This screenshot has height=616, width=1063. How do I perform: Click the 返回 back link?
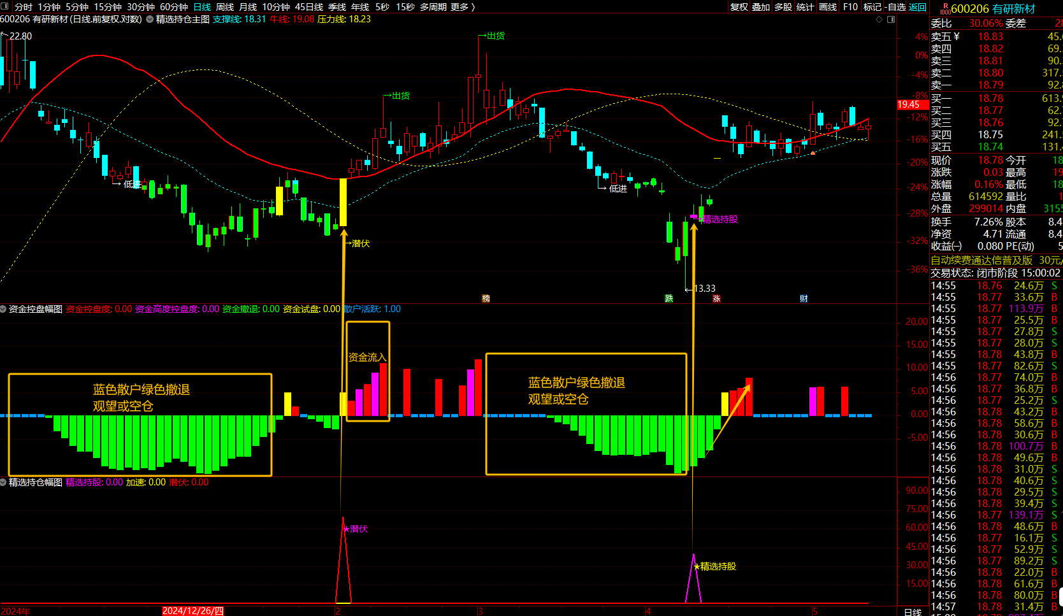pos(918,7)
